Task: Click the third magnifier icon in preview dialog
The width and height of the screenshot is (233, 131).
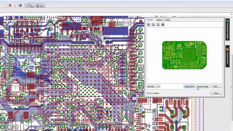Action: [x=158, y=25]
